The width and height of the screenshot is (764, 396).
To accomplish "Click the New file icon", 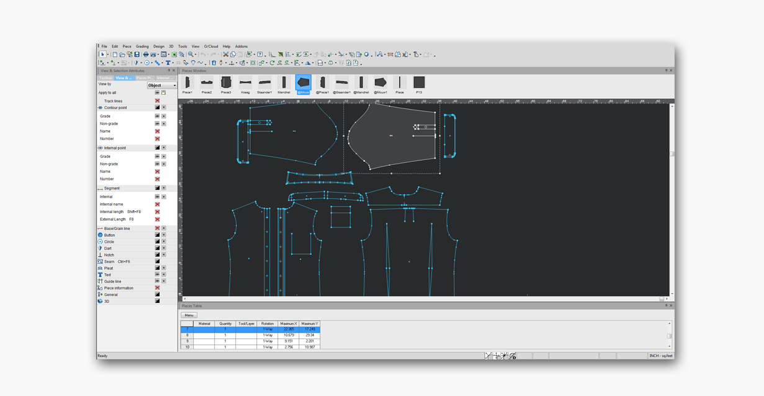I will (115, 55).
